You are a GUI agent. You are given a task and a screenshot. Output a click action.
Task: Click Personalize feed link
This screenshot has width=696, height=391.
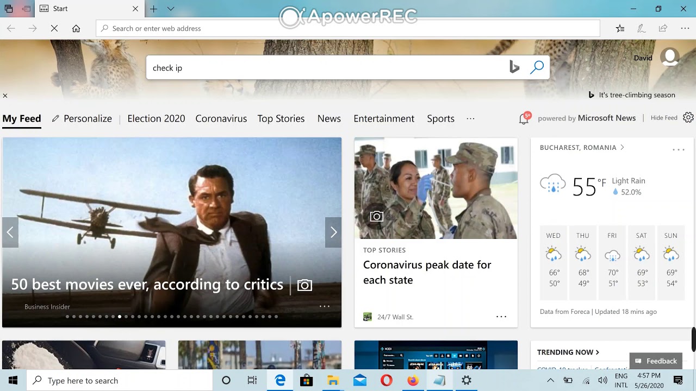(82, 118)
